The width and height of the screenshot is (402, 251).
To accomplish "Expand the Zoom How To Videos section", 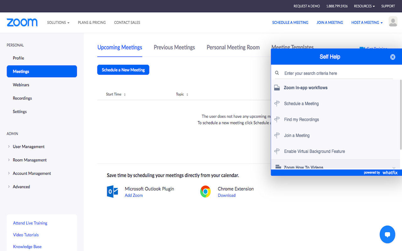I will tap(394, 167).
